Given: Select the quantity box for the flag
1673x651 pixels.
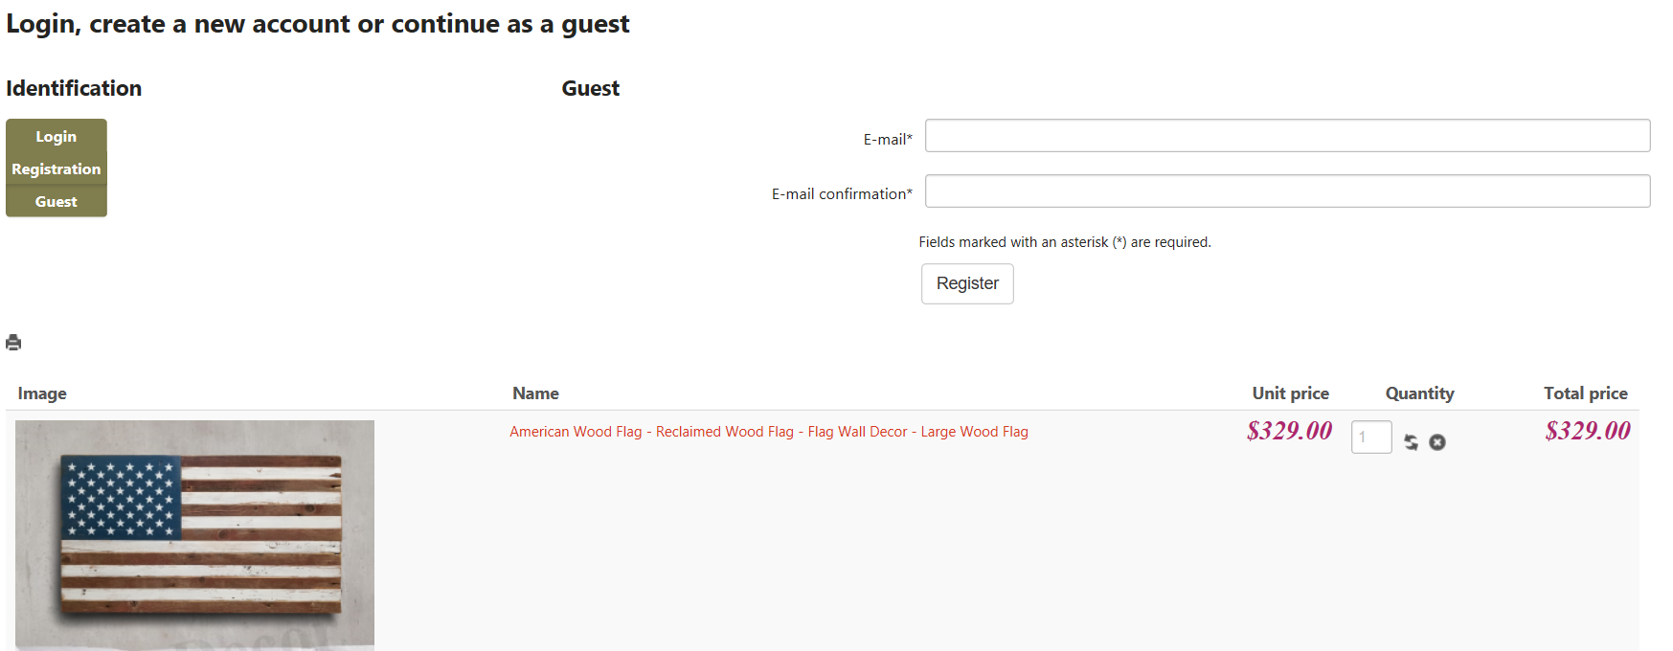Looking at the screenshot, I should coord(1370,438).
